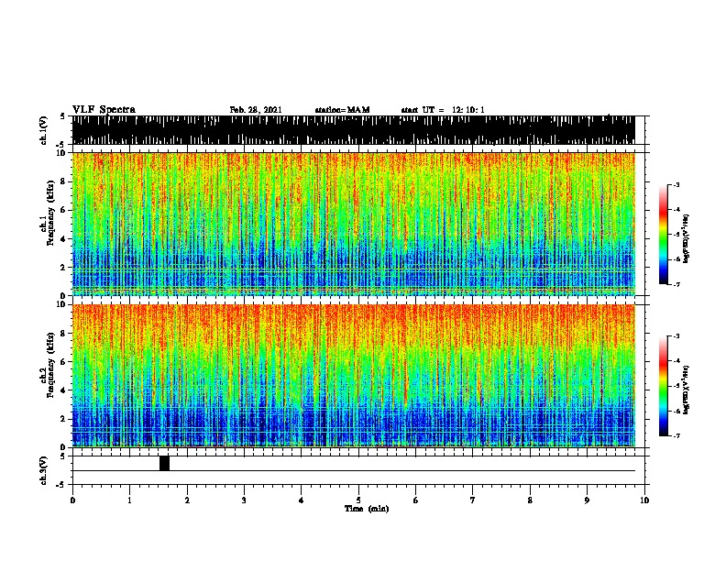
Task: Click the ch.1 spectrogram color scale bar
Action: coord(663,235)
